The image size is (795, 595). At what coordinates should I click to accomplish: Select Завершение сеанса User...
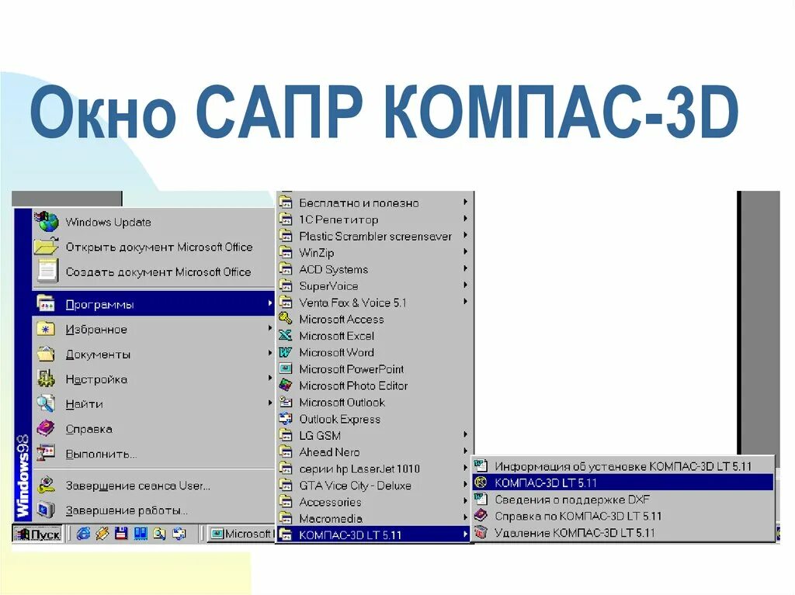tap(153, 486)
